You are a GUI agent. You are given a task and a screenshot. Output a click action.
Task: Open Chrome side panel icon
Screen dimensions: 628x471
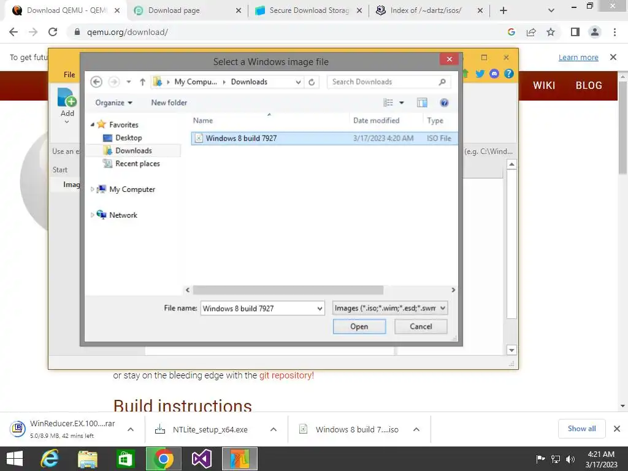click(x=575, y=32)
